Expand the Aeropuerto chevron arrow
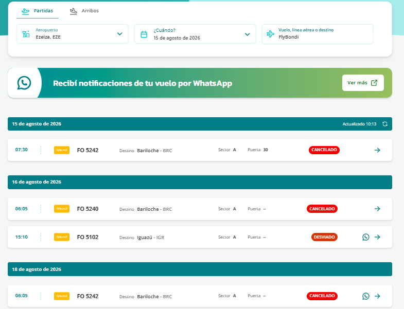404x309 pixels. [119, 34]
